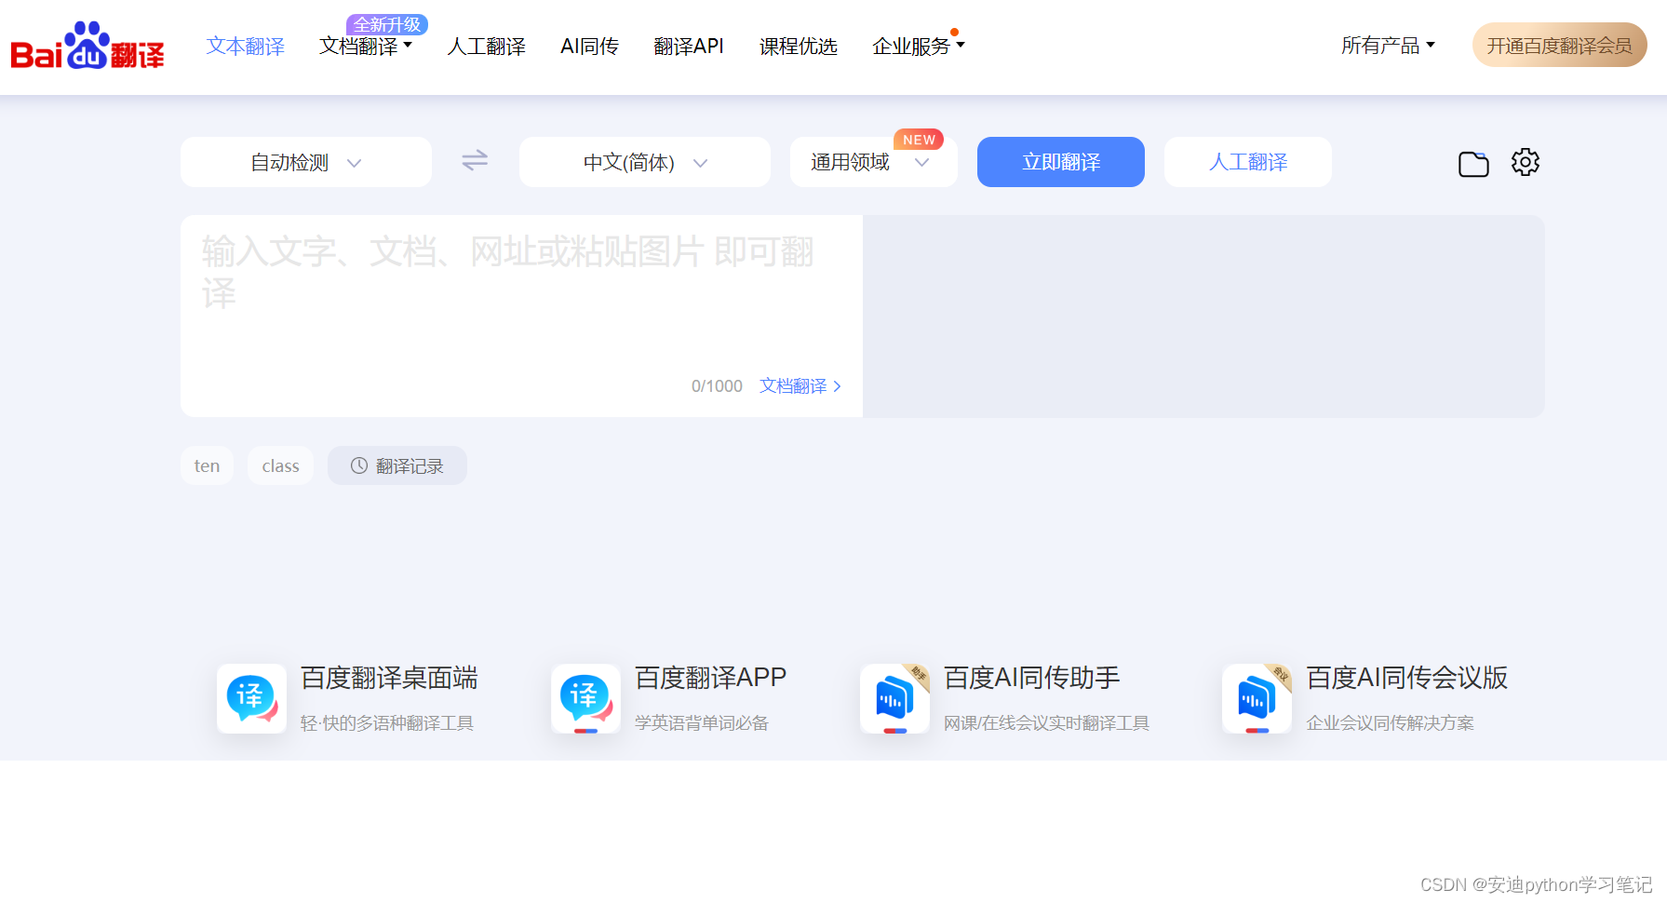The width and height of the screenshot is (1667, 903).
Task: Click text 学英语背单词必备
Action: tap(702, 723)
